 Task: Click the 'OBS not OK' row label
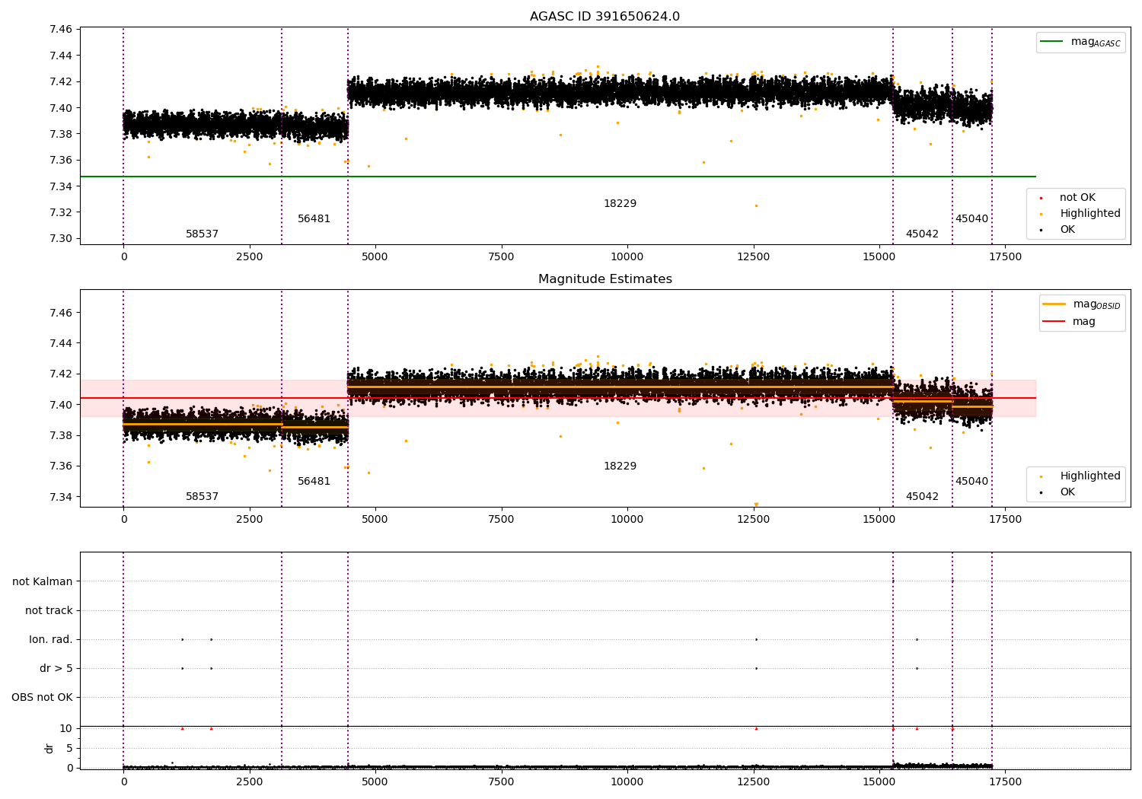pyautogui.click(x=43, y=698)
